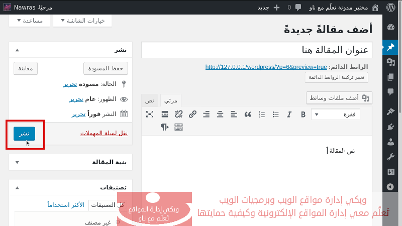The height and width of the screenshot is (226, 402).
Task: Switch to the نص text editor tab
Action: [x=150, y=100]
